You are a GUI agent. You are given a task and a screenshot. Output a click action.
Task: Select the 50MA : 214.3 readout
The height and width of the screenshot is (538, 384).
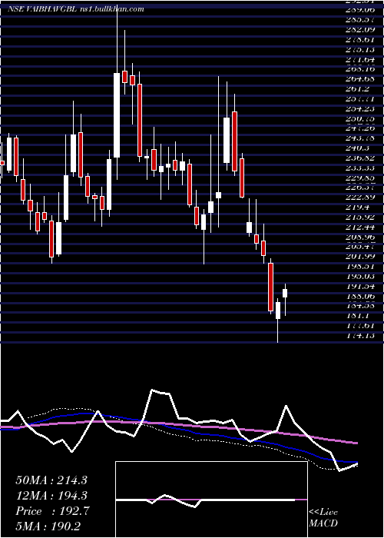(51, 480)
